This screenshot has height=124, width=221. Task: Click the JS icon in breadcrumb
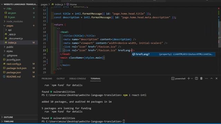tap(52, 4)
